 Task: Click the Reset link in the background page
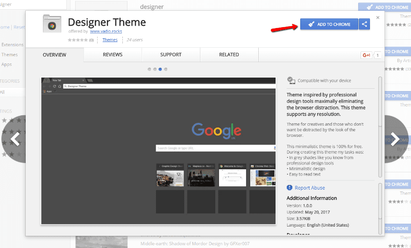20,27
